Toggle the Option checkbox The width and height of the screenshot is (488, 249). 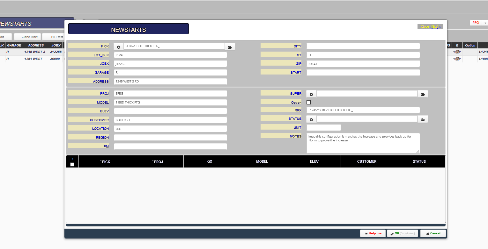pyautogui.click(x=308, y=103)
